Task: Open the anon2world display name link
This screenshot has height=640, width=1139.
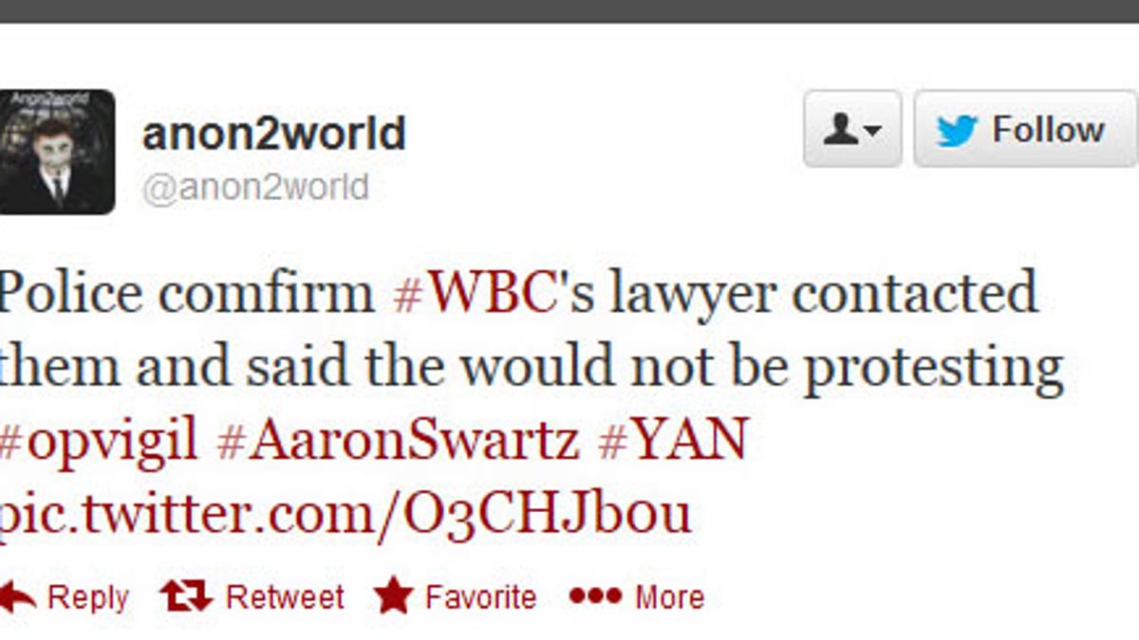Action: click(x=273, y=133)
